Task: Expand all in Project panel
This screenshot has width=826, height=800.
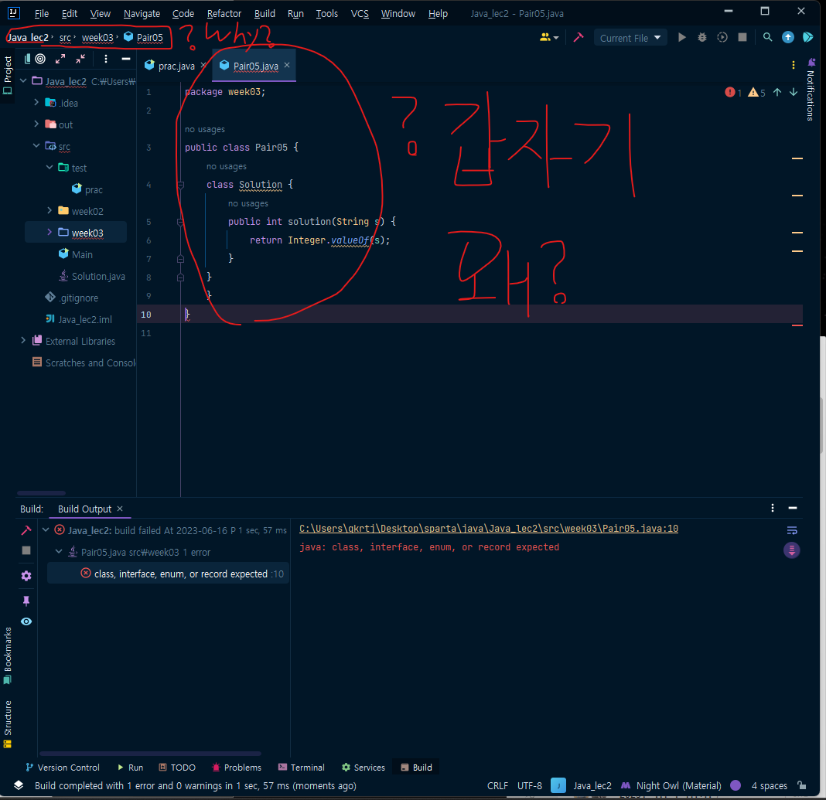Action: click(x=60, y=59)
